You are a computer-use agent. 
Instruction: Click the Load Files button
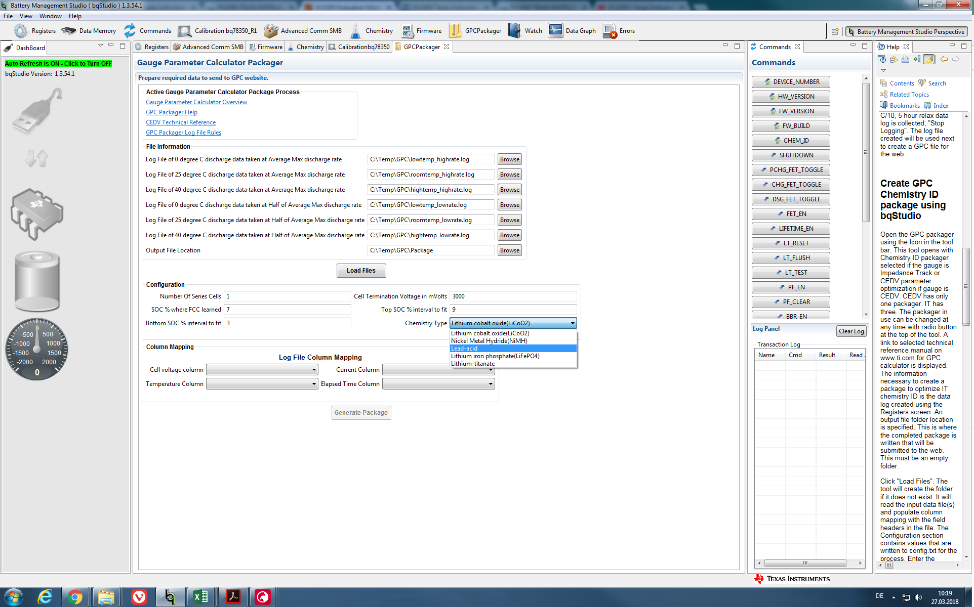pos(361,271)
